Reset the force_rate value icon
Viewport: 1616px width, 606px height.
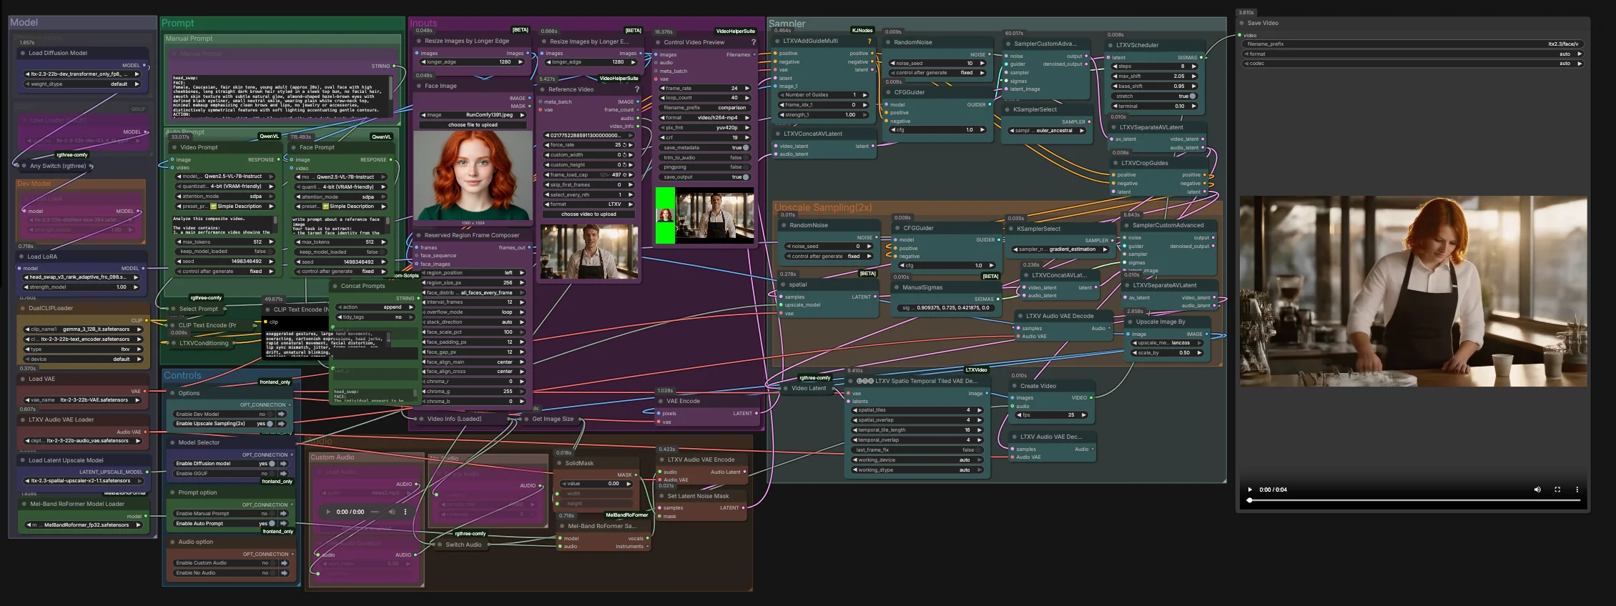625,145
